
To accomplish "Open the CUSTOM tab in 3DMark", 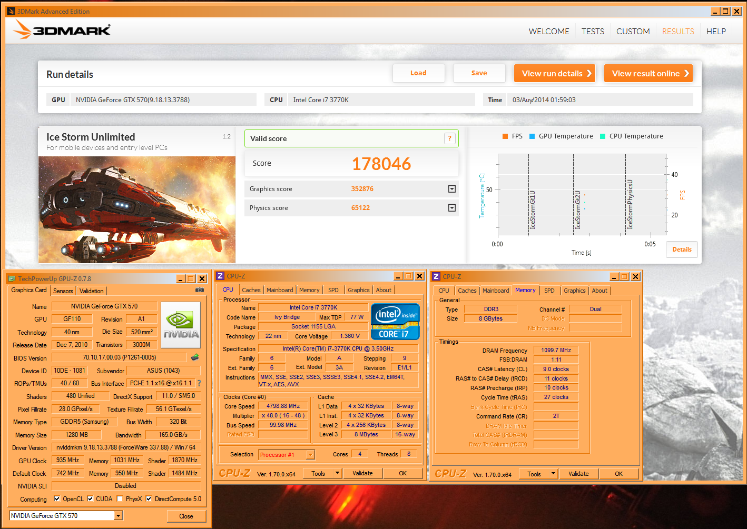I will click(633, 32).
